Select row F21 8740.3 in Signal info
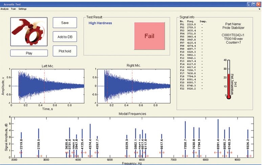 [x=192, y=85]
